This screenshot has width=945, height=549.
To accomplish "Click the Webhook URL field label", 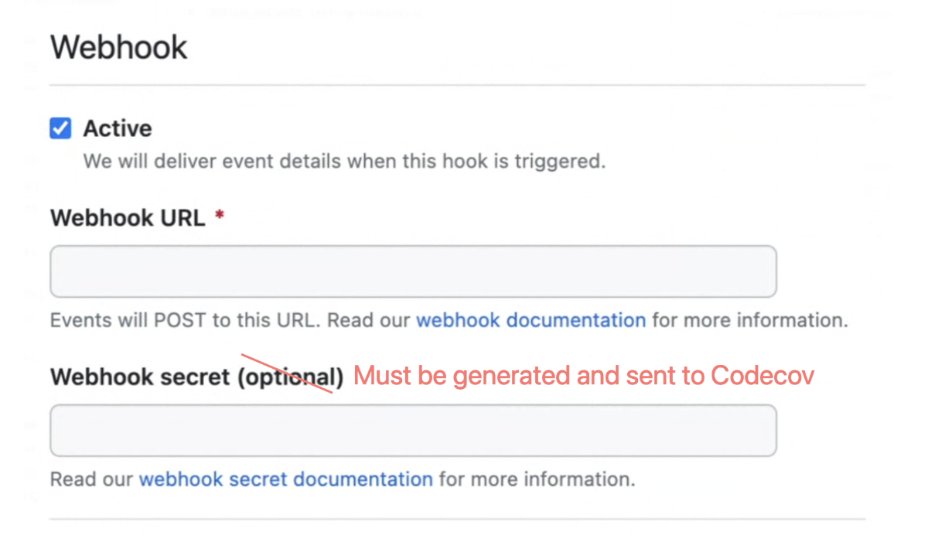I will coord(128,218).
